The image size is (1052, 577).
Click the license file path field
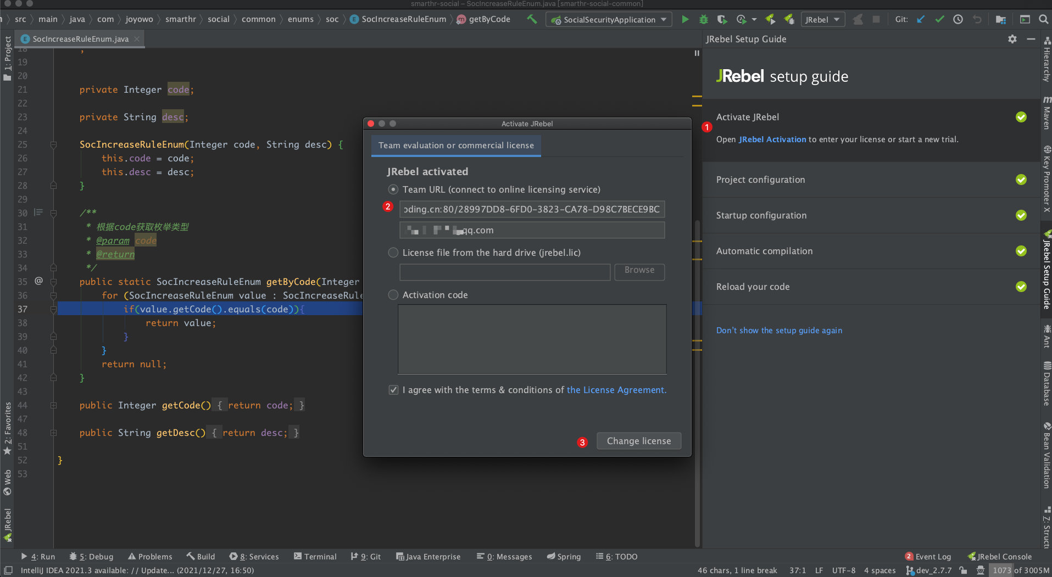click(505, 272)
